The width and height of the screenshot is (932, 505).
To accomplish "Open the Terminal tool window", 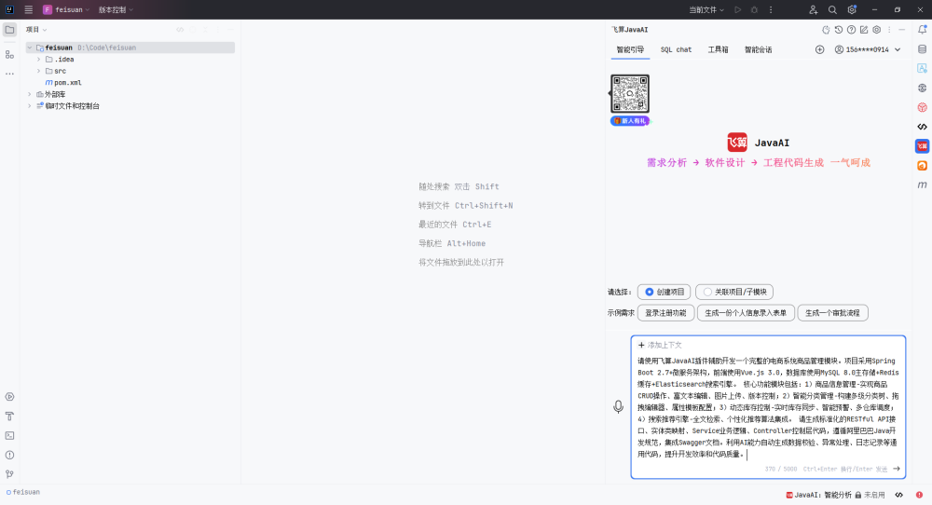I will (x=9, y=435).
